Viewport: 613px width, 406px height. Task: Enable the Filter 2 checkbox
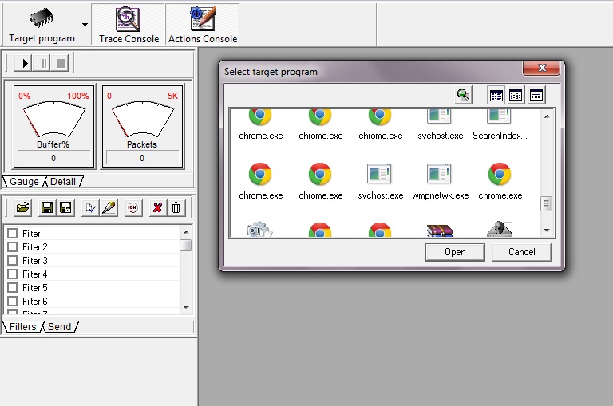point(13,247)
